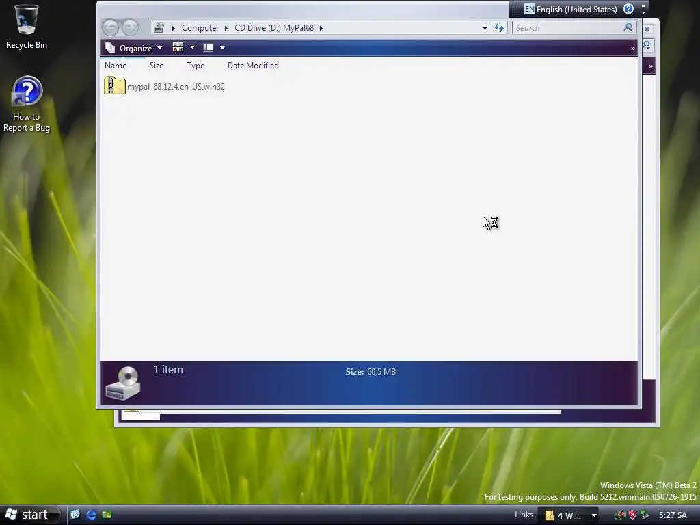
Task: Open the grouped windows dropdown arrow on taskbar
Action: pyautogui.click(x=594, y=515)
